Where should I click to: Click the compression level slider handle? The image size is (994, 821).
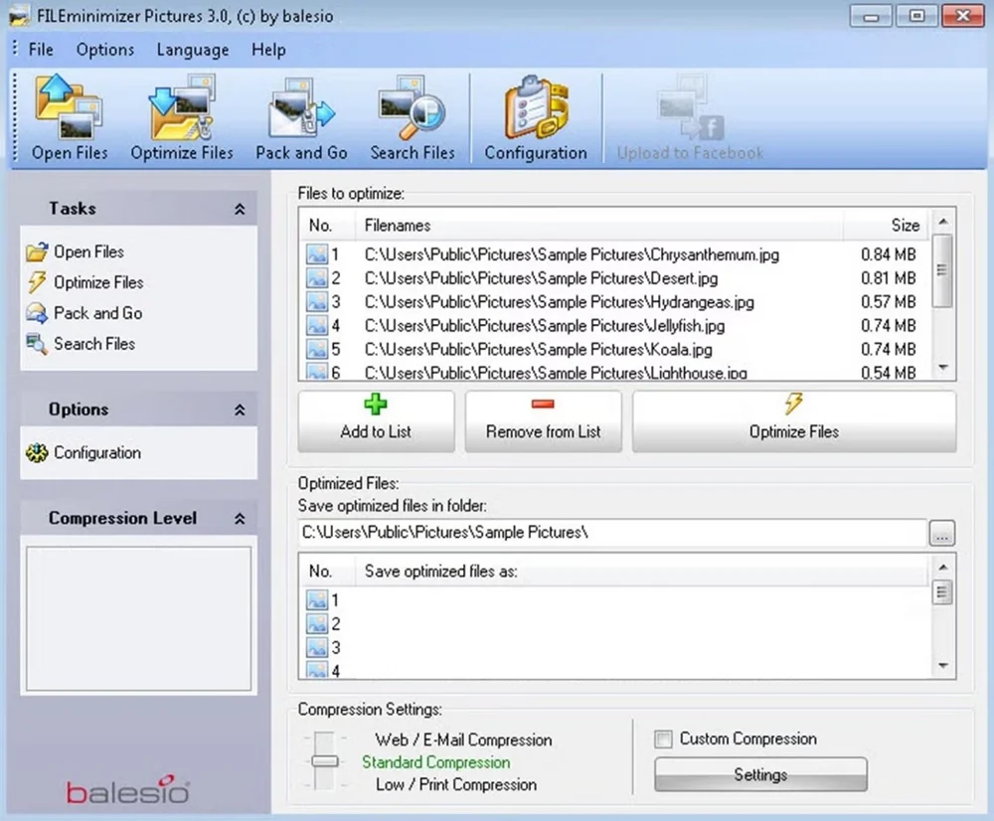325,761
